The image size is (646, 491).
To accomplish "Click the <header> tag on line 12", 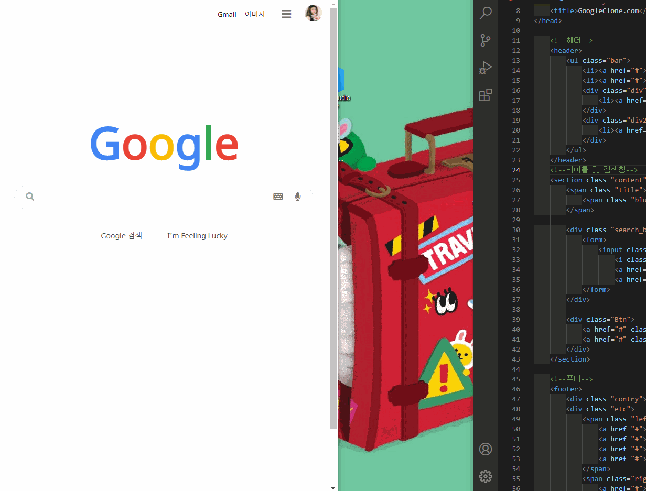I will [x=566, y=50].
